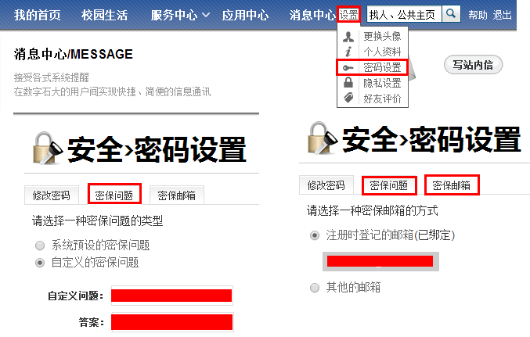Click the text 请选择一种密保问题的类型
Image resolution: width=530 pixels, height=337 pixels.
coord(97,220)
